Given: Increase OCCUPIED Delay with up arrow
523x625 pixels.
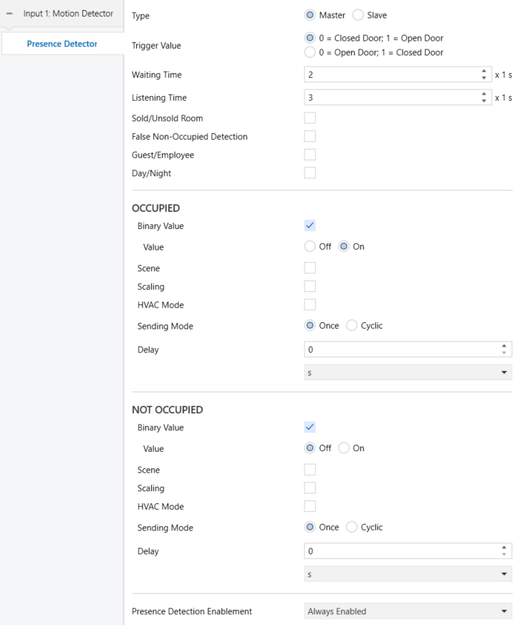Looking at the screenshot, I should pyautogui.click(x=504, y=347).
